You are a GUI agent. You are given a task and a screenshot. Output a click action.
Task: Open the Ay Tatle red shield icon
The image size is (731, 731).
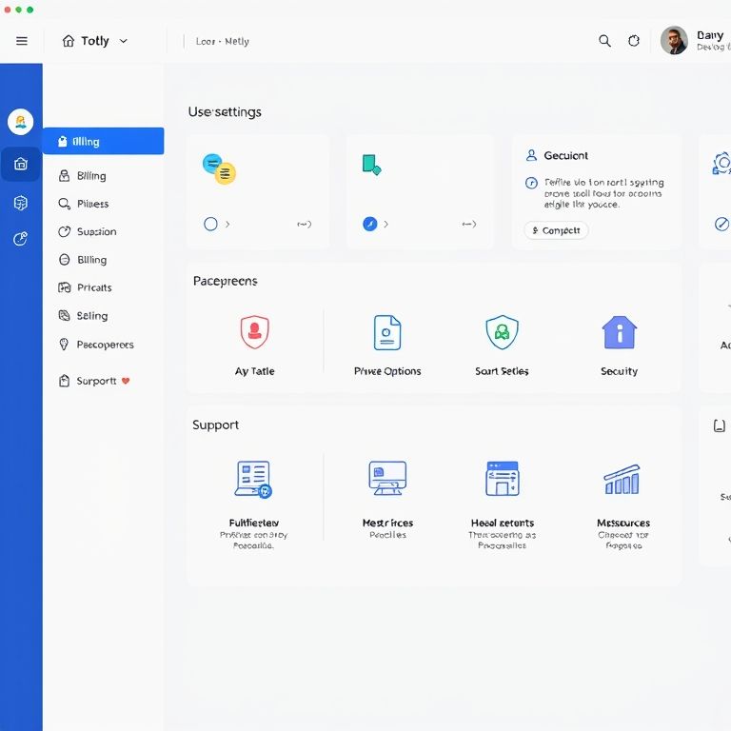pyautogui.click(x=254, y=332)
